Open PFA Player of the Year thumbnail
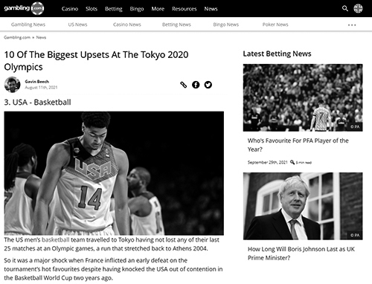Image resolution: width=372 pixels, height=284 pixels. 303,97
